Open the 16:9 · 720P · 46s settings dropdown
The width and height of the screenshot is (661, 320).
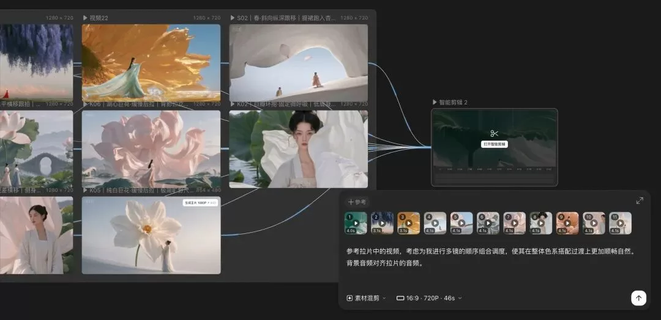(x=429, y=298)
